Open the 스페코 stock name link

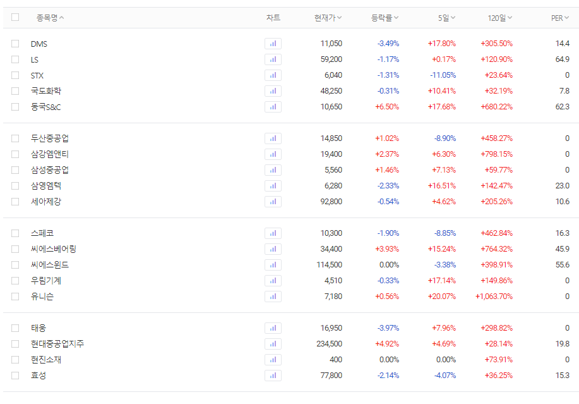[x=42, y=233]
